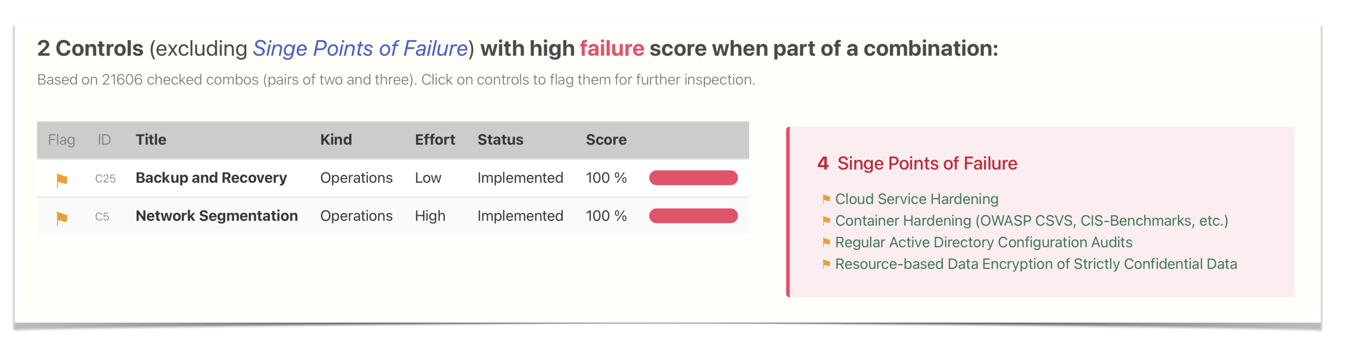Sort table by Kind column header

tap(336, 140)
